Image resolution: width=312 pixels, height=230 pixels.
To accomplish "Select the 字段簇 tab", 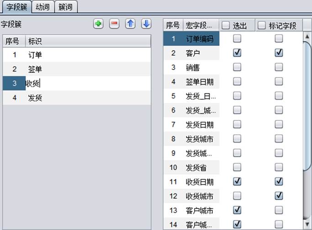I will coord(16,7).
